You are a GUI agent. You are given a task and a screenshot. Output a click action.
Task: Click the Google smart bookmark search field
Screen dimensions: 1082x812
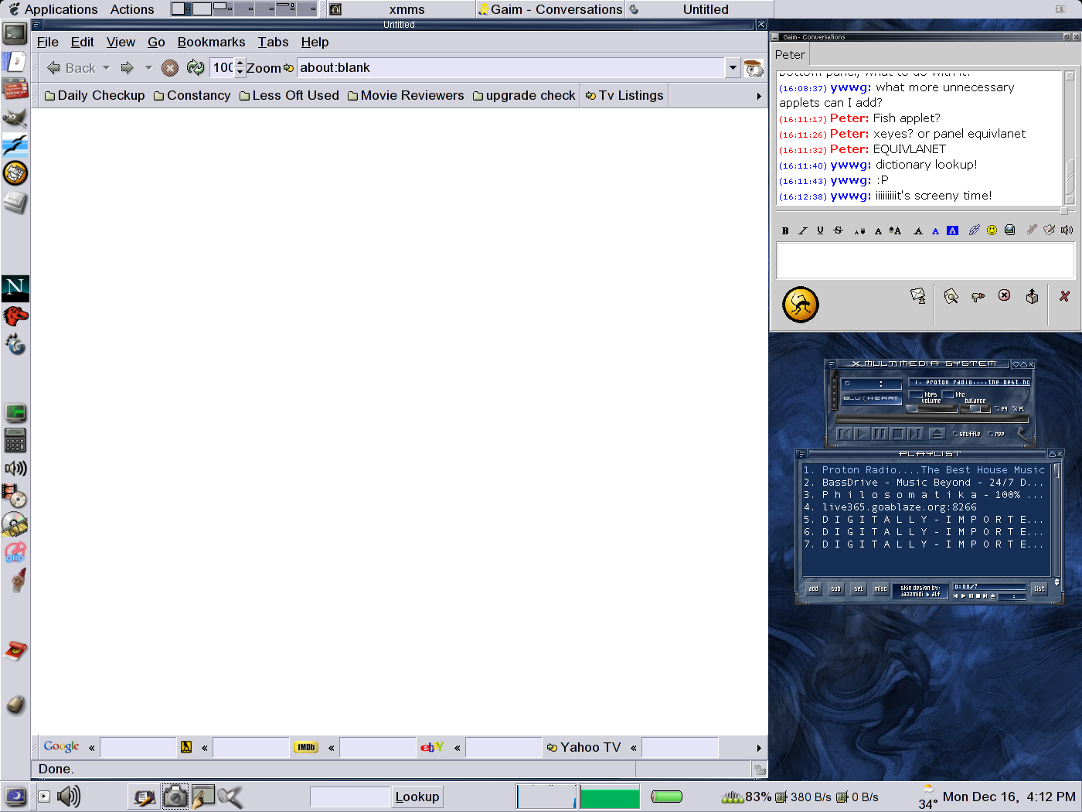[x=138, y=747]
